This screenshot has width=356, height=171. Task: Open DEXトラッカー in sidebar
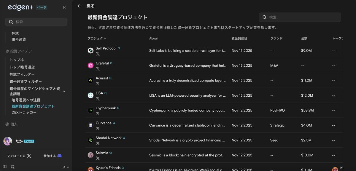click(24, 112)
